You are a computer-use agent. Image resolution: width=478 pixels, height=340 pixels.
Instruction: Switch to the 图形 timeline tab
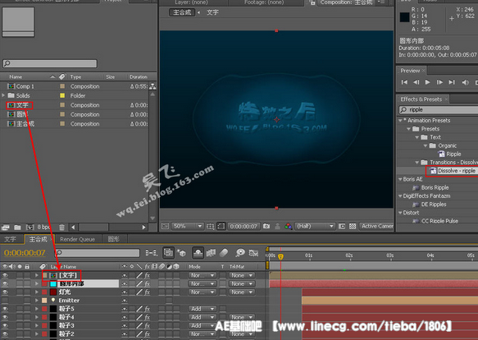click(x=114, y=239)
